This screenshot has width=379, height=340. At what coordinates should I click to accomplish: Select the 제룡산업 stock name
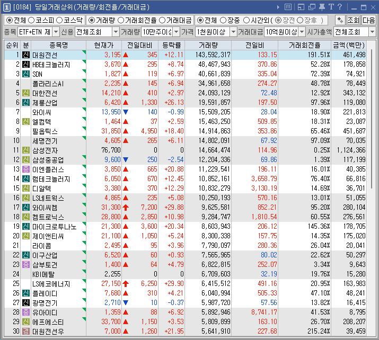point(45,103)
